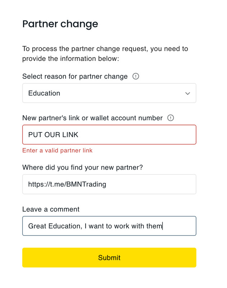Click the instruction paragraph about partner change request
227x288 pixels.
tap(105, 53)
